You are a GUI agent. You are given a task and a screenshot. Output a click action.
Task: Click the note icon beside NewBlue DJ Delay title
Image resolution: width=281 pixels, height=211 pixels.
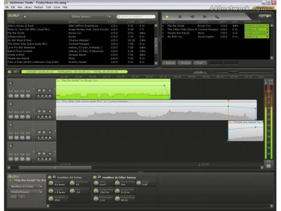(54, 177)
